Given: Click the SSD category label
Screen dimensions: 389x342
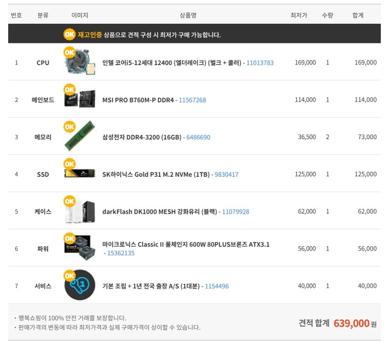Looking at the screenshot, I should (43, 174).
